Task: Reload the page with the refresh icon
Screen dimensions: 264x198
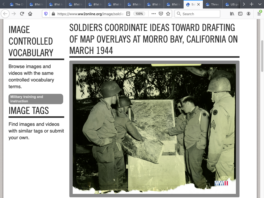Action: (x=22, y=14)
